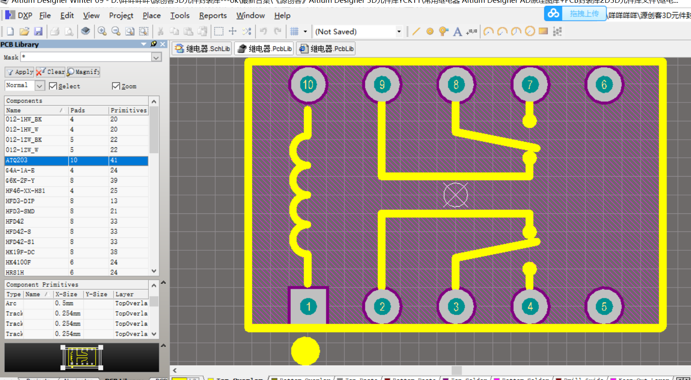This screenshot has width=691, height=380.
Task: Select the Place Arc by Center tool
Action: click(x=488, y=31)
